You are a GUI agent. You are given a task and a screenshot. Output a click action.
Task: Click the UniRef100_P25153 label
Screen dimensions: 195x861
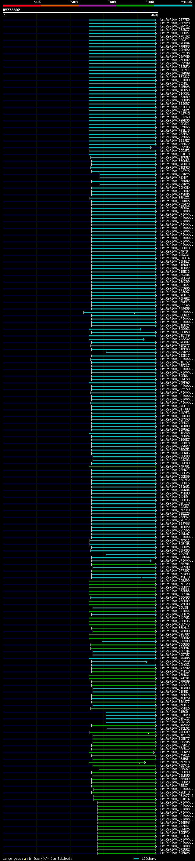click(x=175, y=389)
